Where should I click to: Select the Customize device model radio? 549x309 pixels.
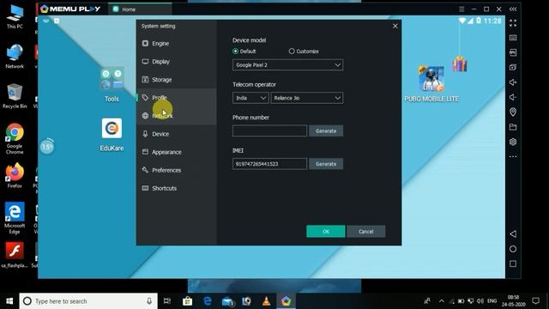[x=292, y=51]
